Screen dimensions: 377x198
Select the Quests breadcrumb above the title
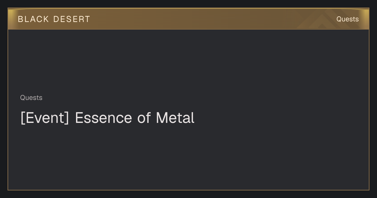coord(31,98)
